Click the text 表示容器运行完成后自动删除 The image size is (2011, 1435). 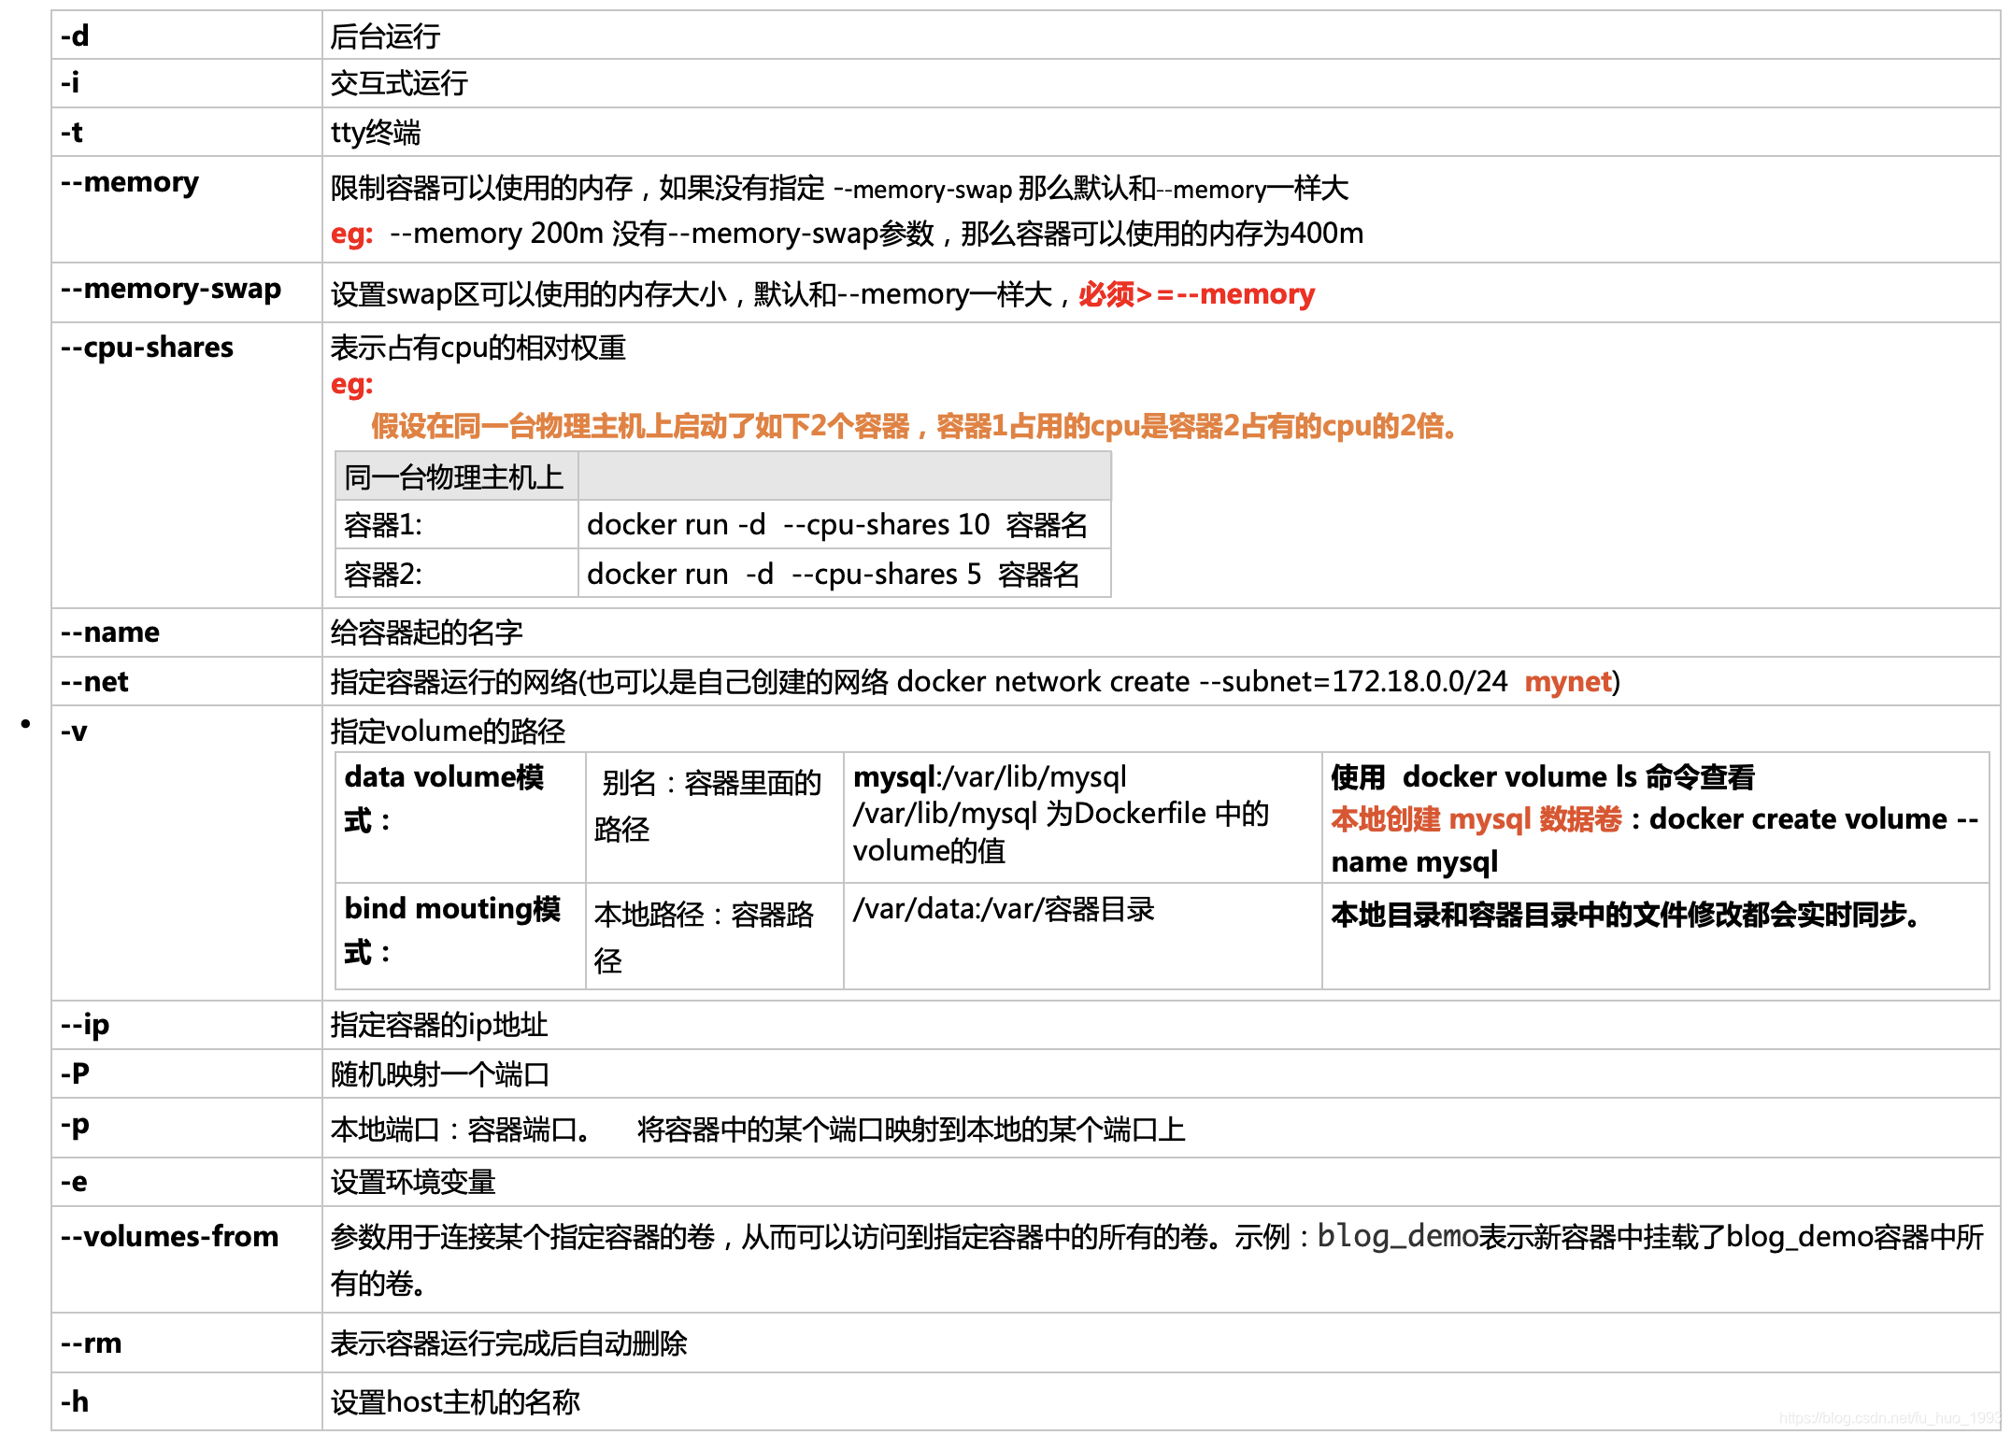pyautogui.click(x=509, y=1343)
